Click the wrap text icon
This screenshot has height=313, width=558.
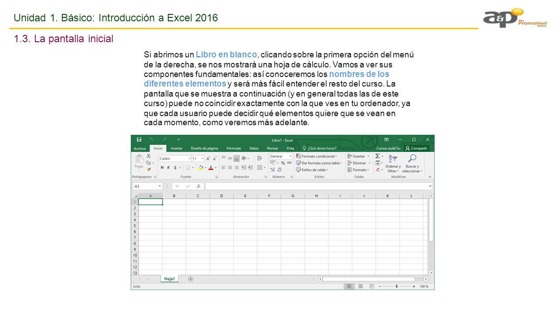260,158
